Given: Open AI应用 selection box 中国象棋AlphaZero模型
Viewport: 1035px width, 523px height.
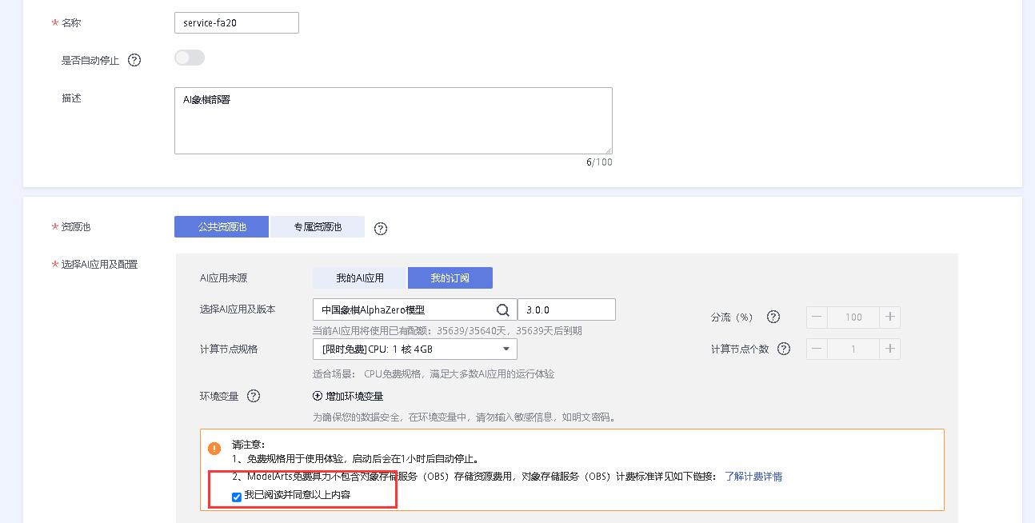Looking at the screenshot, I should pyautogui.click(x=414, y=309).
